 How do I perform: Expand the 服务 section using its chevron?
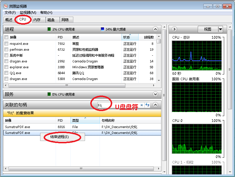155,94
